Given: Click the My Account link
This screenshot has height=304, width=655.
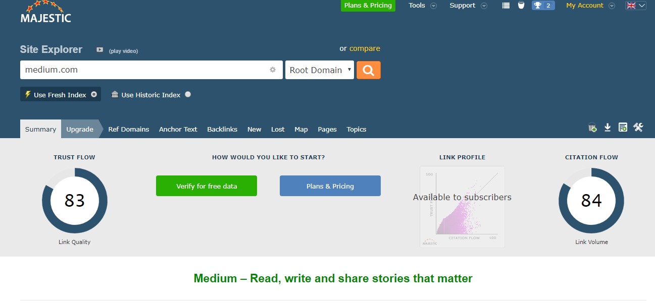Looking at the screenshot, I should [585, 6].
